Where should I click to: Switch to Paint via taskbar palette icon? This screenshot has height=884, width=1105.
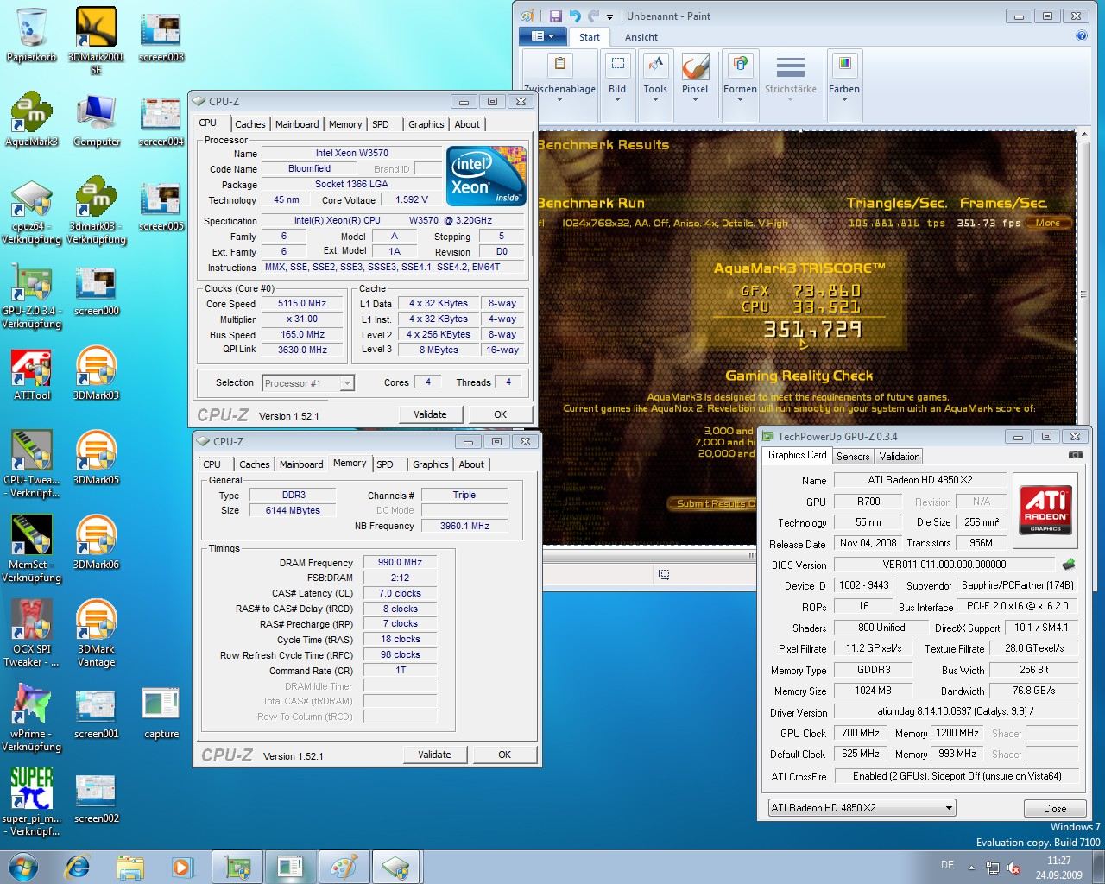click(x=344, y=867)
